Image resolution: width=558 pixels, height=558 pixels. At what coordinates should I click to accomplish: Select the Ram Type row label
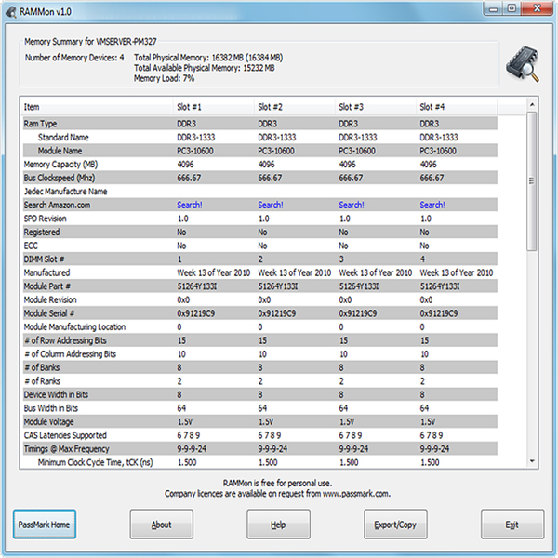click(x=40, y=124)
